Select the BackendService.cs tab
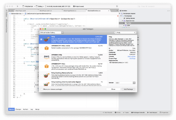Screen dimensions: 176x120 pos(94,11)
